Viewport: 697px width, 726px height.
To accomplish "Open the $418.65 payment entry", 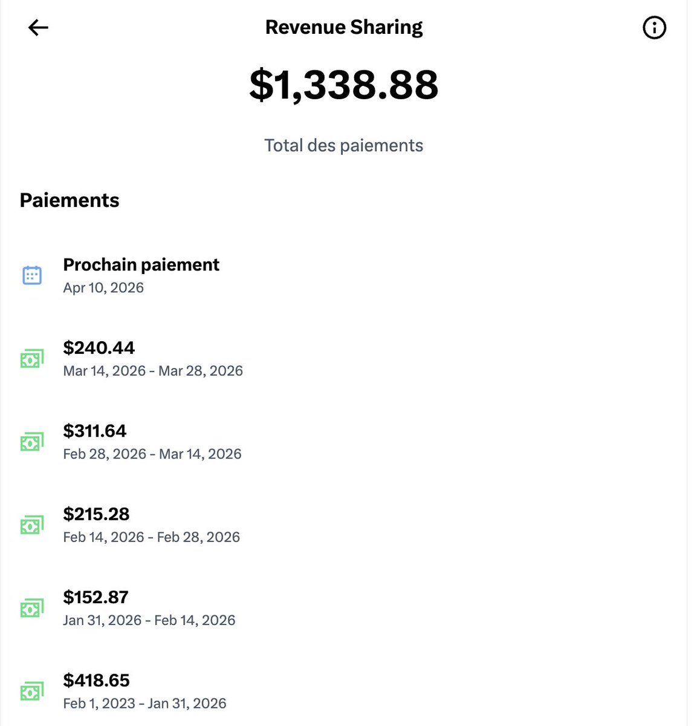I will click(x=343, y=691).
